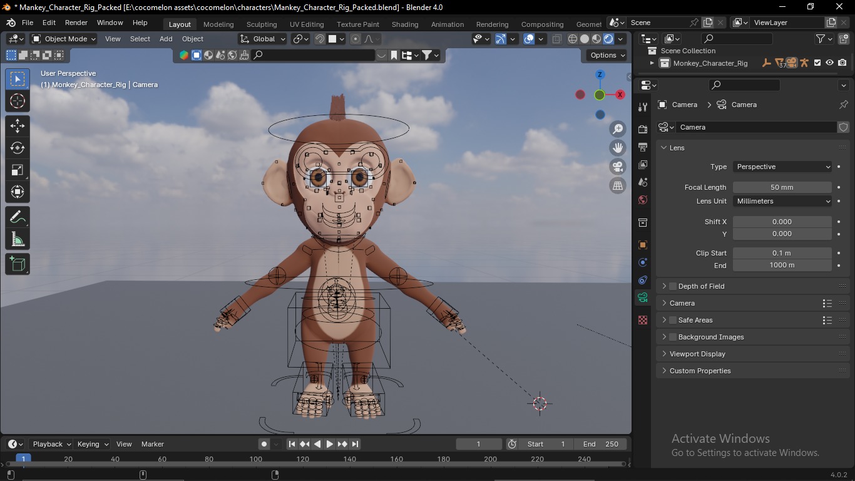Enable the Background Images checkbox
This screenshot has height=481, width=855.
pos(673,337)
